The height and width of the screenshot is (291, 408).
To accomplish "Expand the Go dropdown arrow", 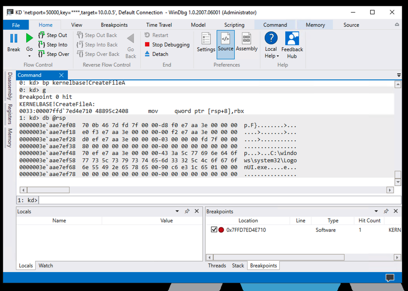I will point(30,56).
